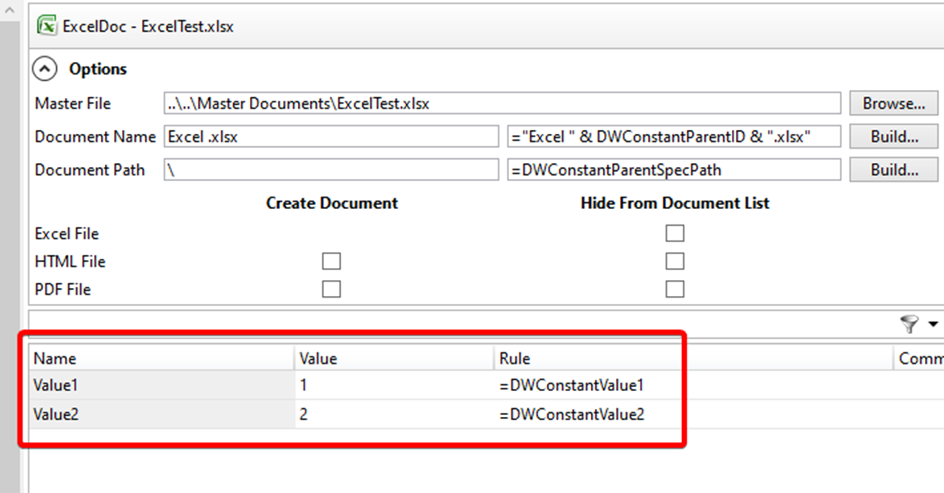Viewport: 944px width, 493px height.
Task: Edit the Document Path field
Action: (x=331, y=169)
